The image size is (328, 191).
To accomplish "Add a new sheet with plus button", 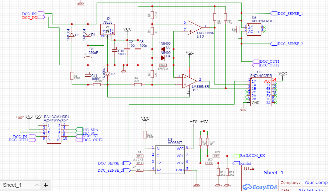I will tap(46, 185).
